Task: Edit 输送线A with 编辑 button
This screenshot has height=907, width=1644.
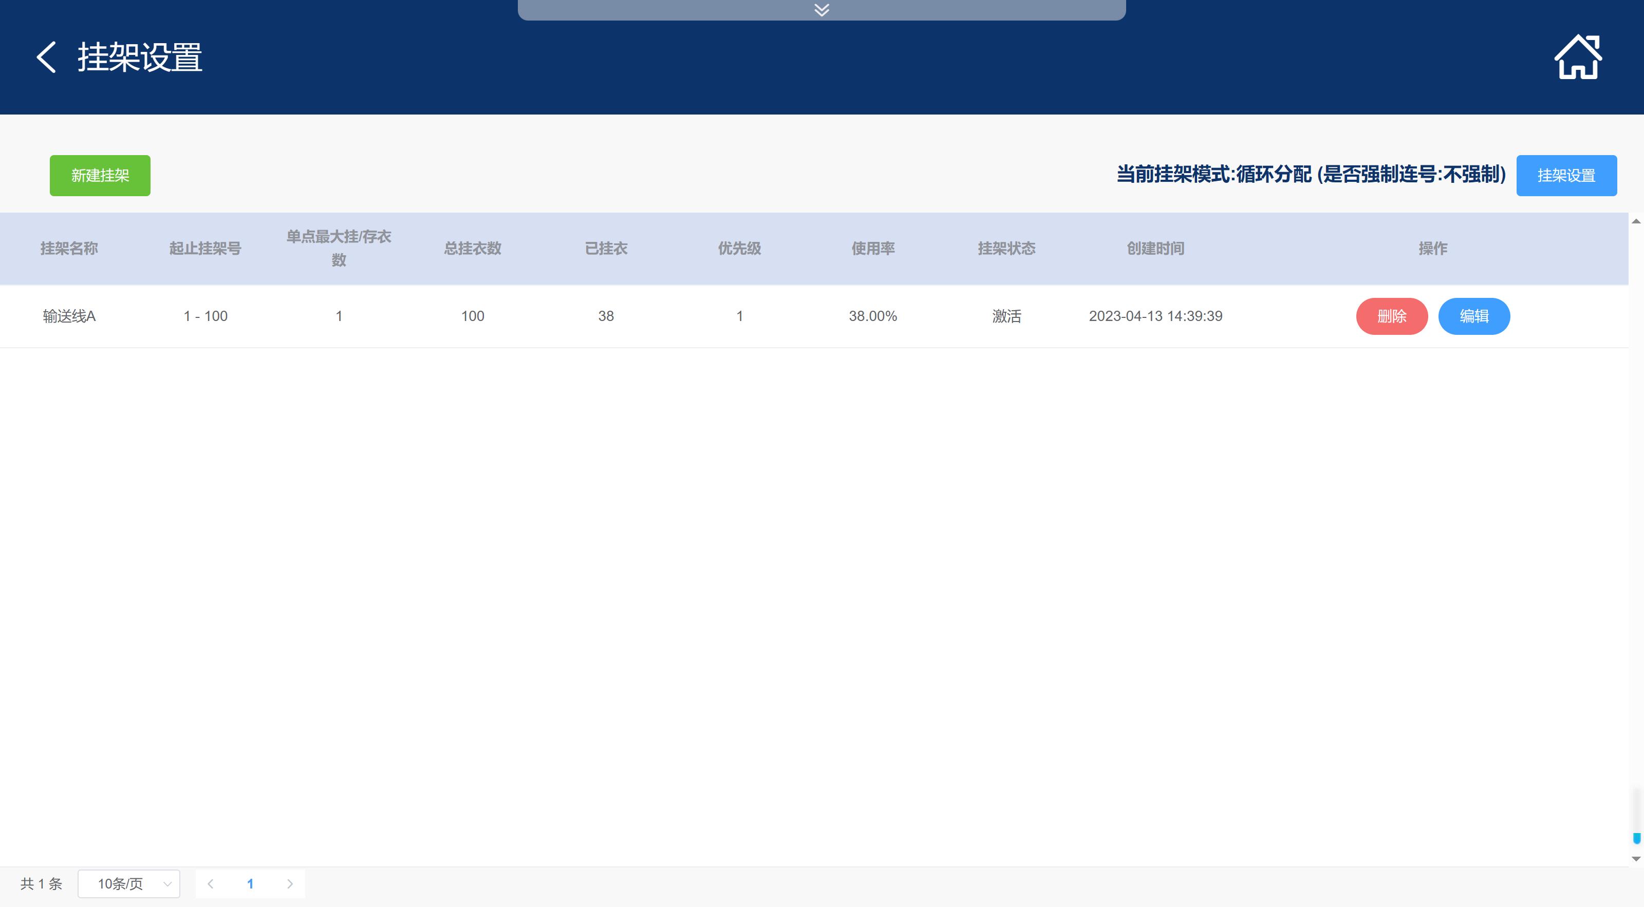Action: (1473, 316)
